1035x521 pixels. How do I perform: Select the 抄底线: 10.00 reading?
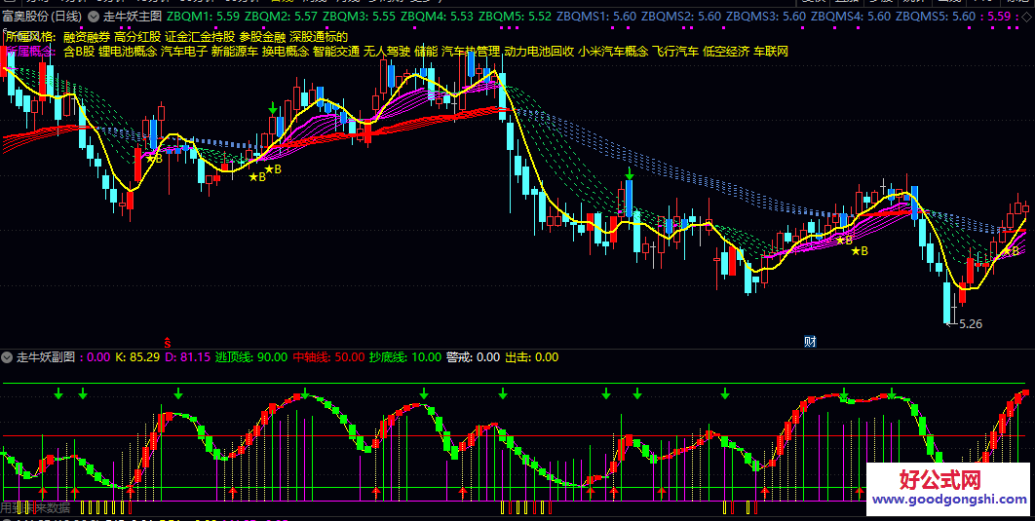coord(405,357)
